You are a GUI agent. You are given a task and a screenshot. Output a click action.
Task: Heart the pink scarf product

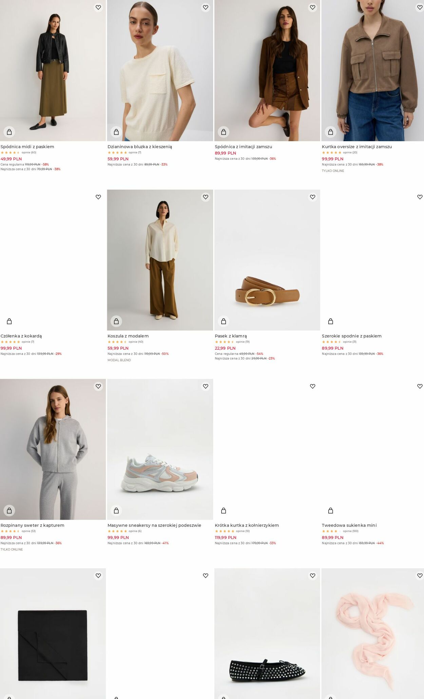[x=420, y=576]
